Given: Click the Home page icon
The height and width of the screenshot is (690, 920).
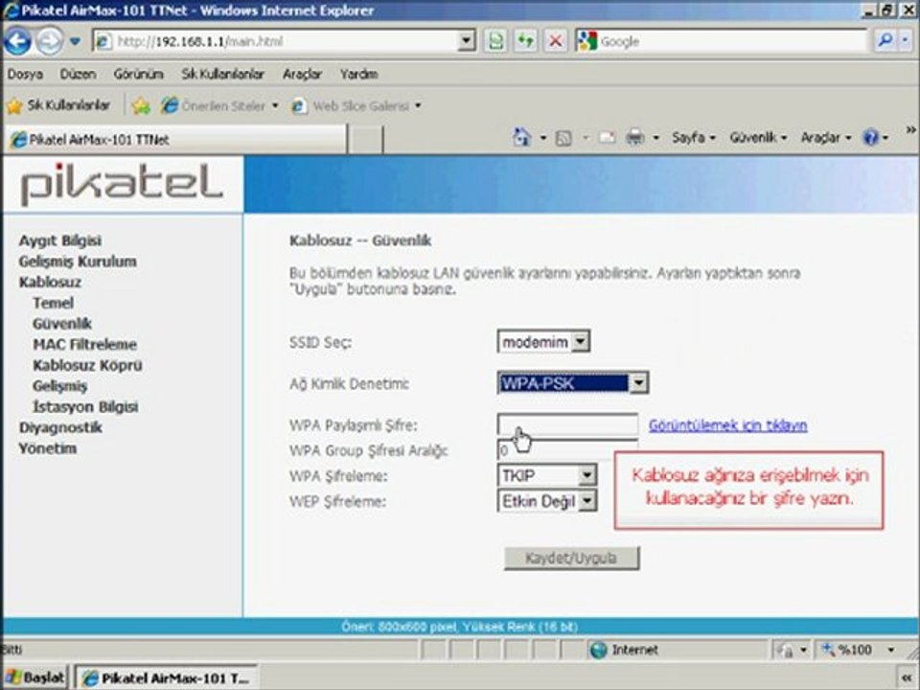Looking at the screenshot, I should click(521, 138).
